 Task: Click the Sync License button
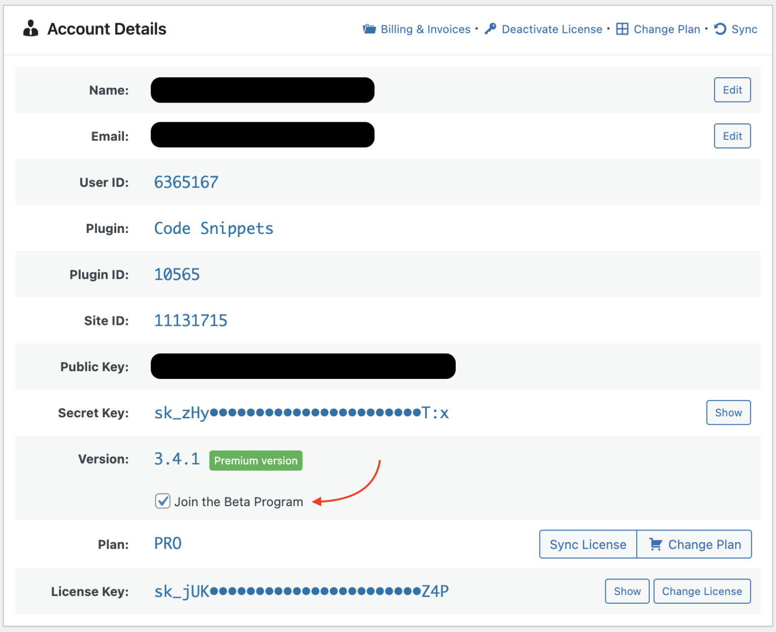[588, 544]
